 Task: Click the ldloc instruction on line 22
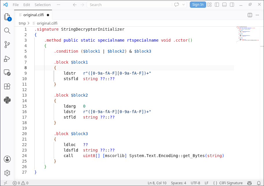[70, 145]
